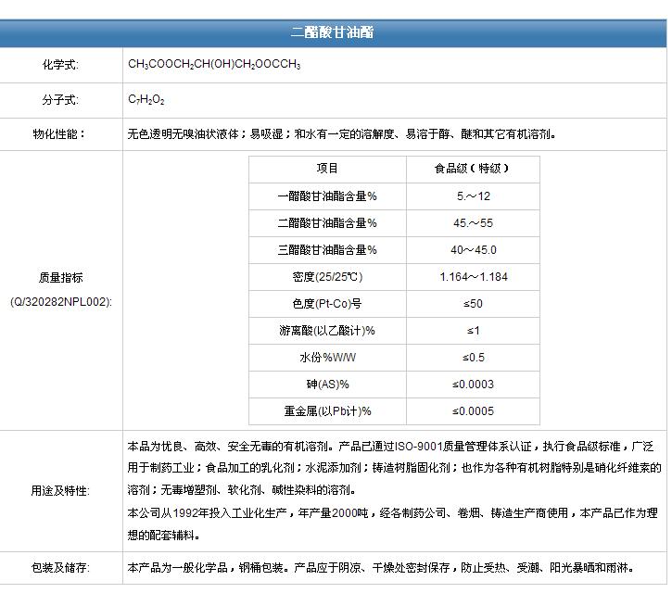Click the 食品级（特级）column header
Image resolution: width=672 pixels, height=593 pixels.
(x=473, y=169)
